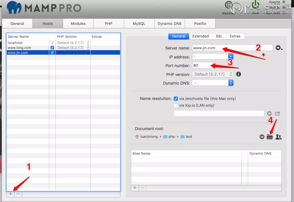Click the green Stop servers power icon
Viewport: 294px width, 202px height.
pyautogui.click(x=255, y=4)
